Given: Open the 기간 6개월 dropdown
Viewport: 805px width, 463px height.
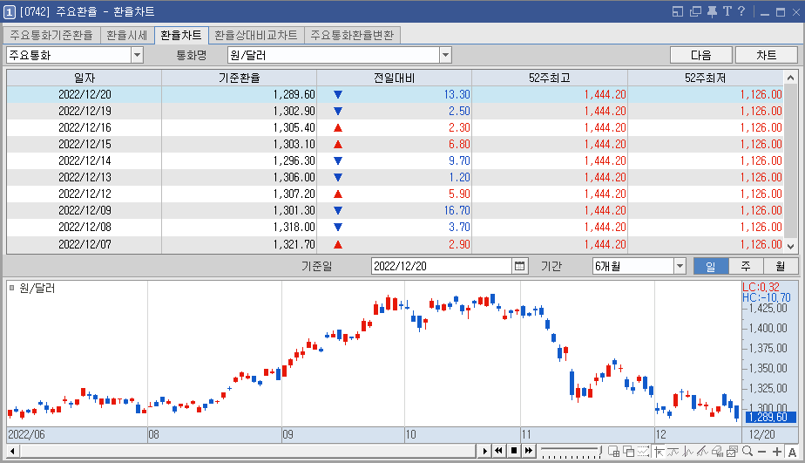Looking at the screenshot, I should [680, 266].
